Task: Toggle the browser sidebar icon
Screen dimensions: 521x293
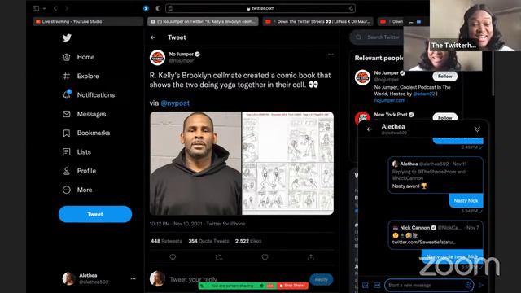Action: [x=36, y=8]
